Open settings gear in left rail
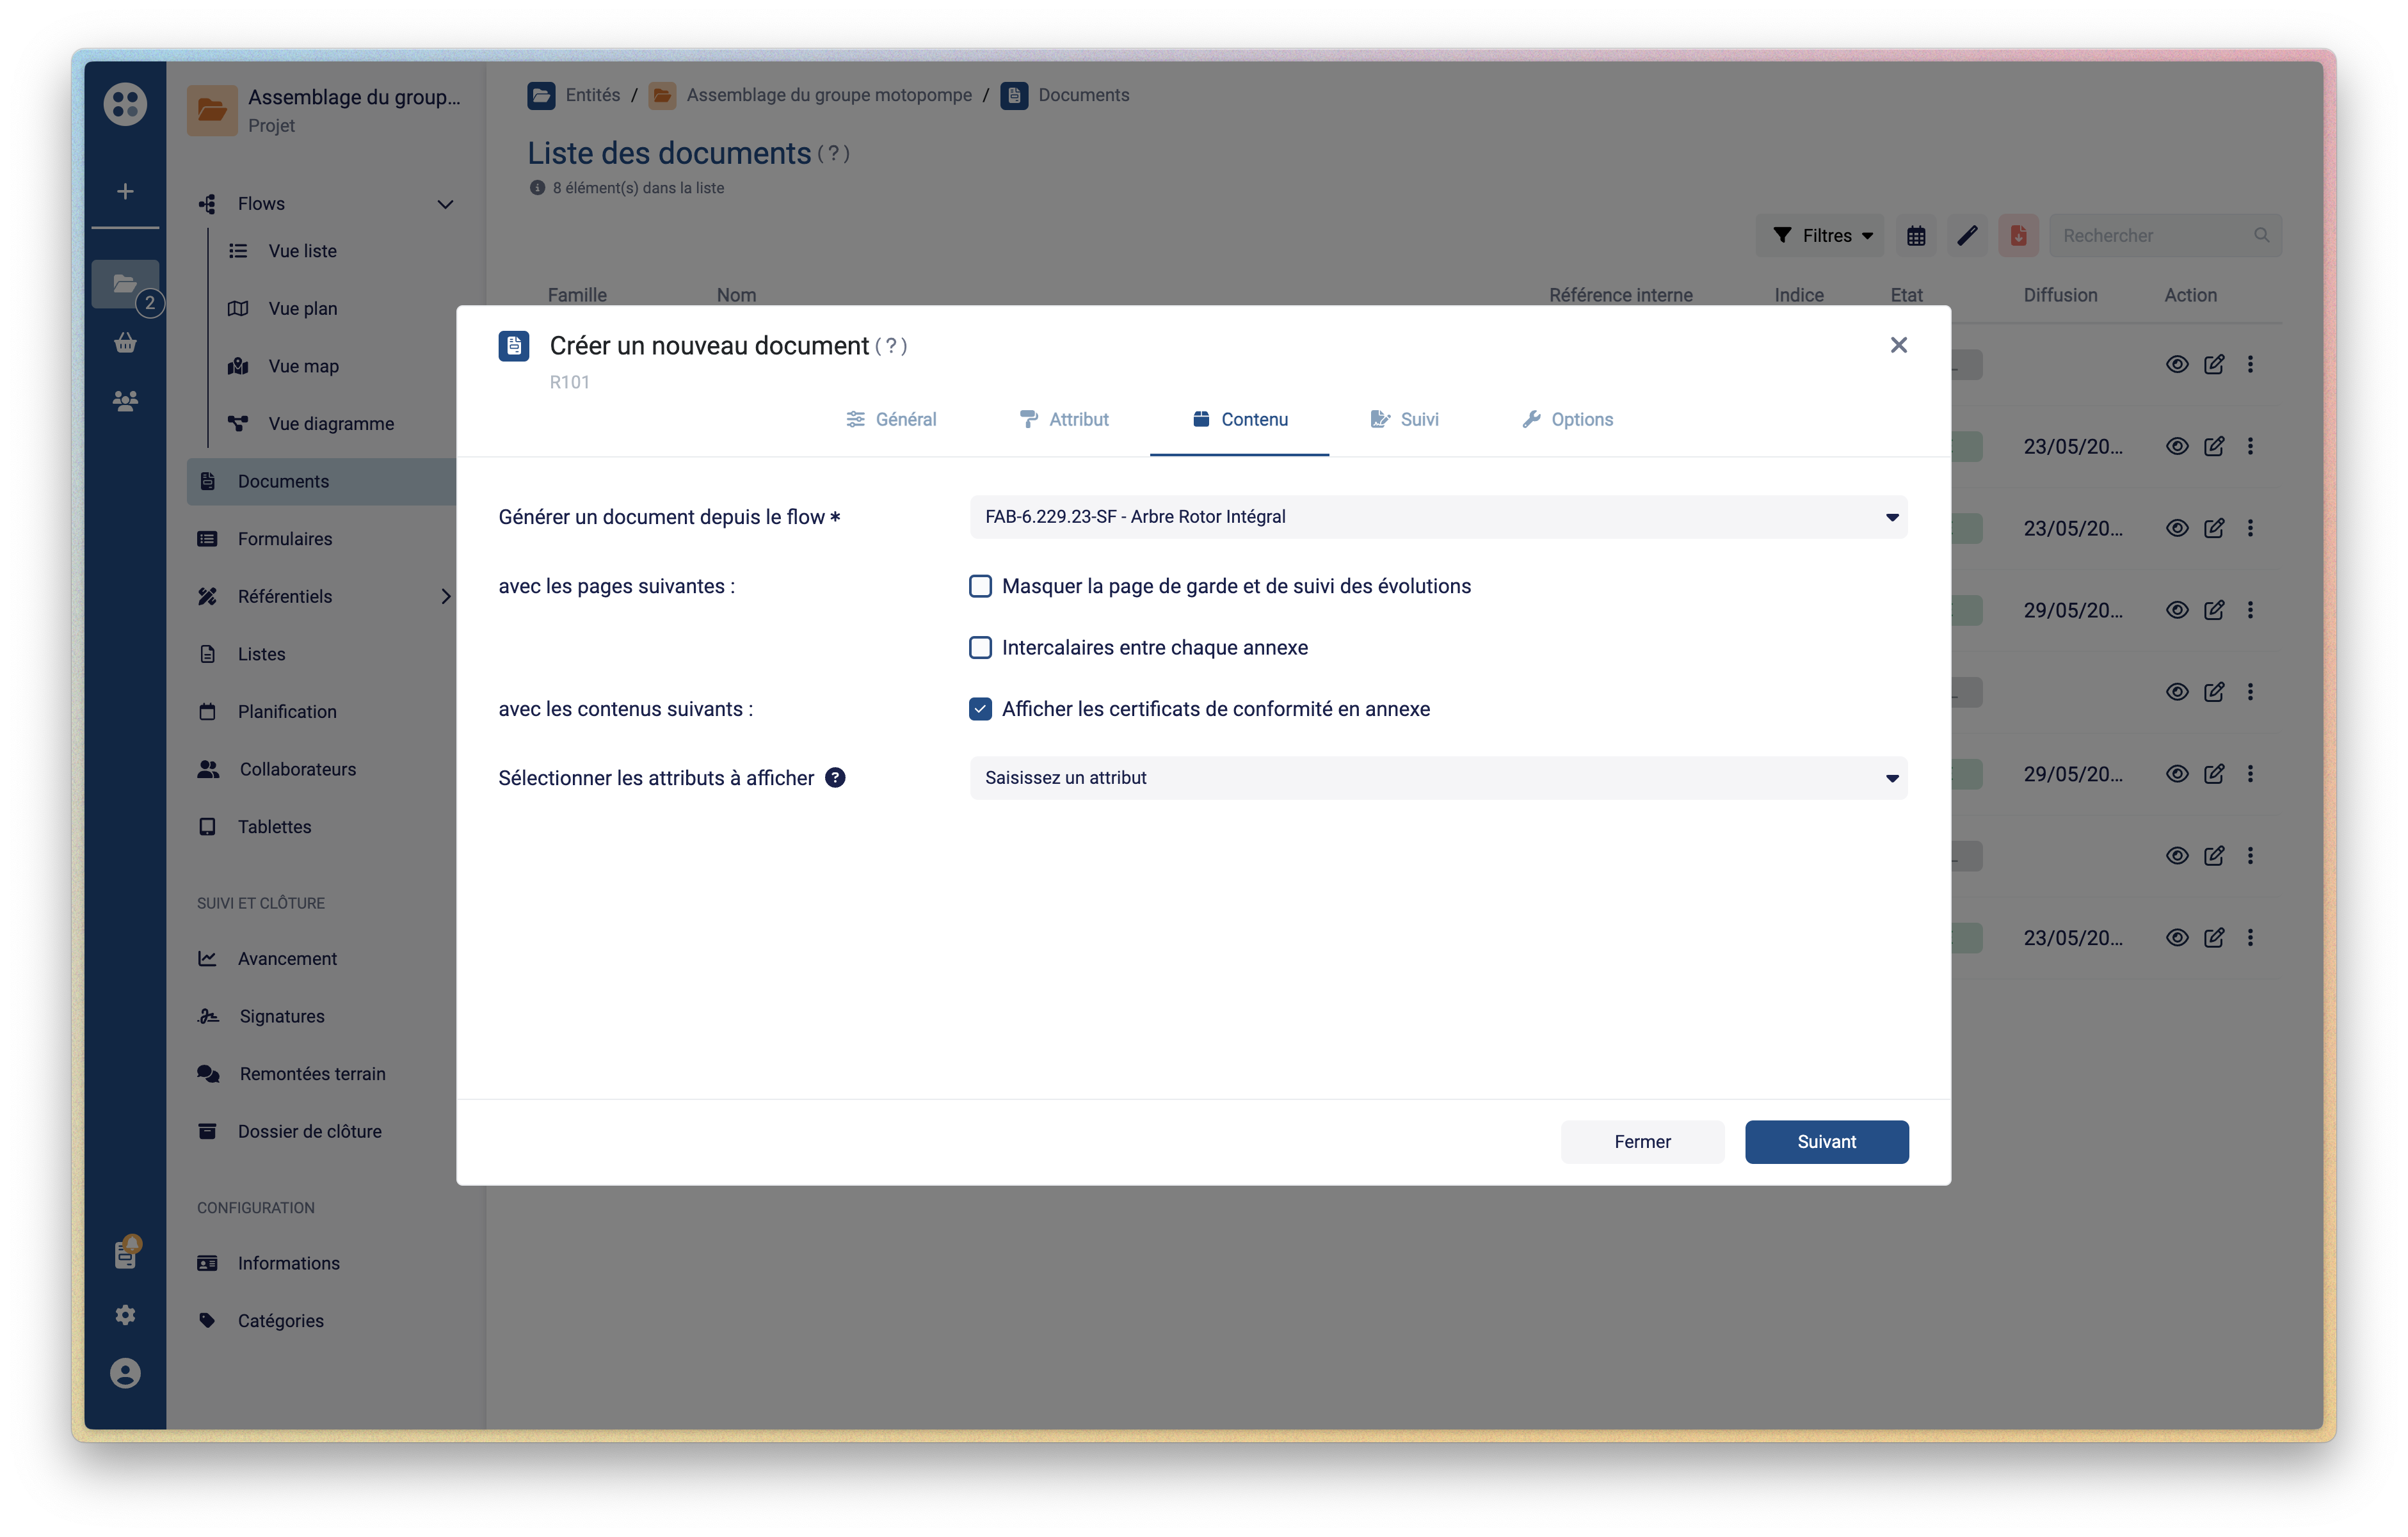The image size is (2408, 1537). pyautogui.click(x=125, y=1315)
